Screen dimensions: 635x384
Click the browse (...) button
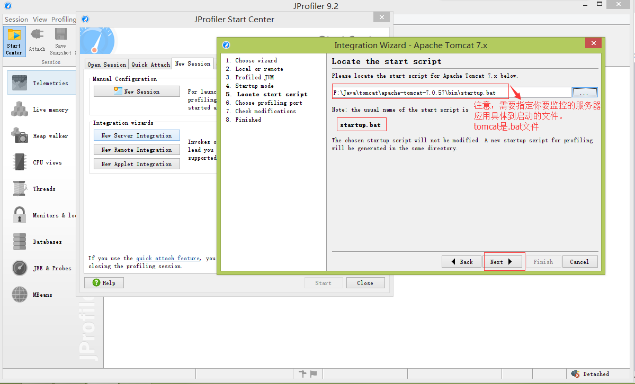(584, 92)
